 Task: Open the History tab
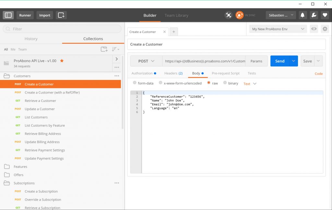pos(31,39)
